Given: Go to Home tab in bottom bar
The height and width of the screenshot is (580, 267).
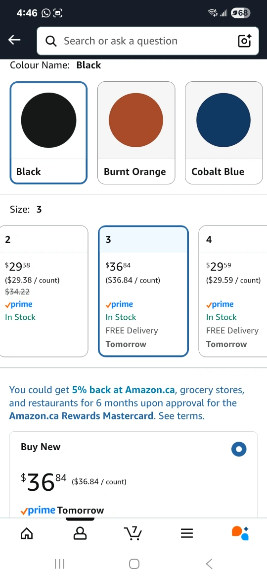Looking at the screenshot, I should coord(27,533).
